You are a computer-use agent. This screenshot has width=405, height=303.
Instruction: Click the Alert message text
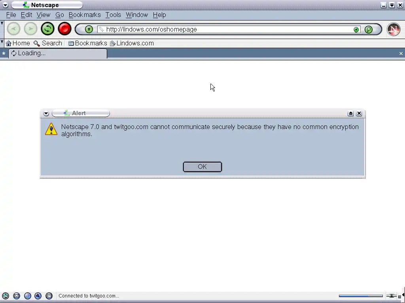coord(210,130)
